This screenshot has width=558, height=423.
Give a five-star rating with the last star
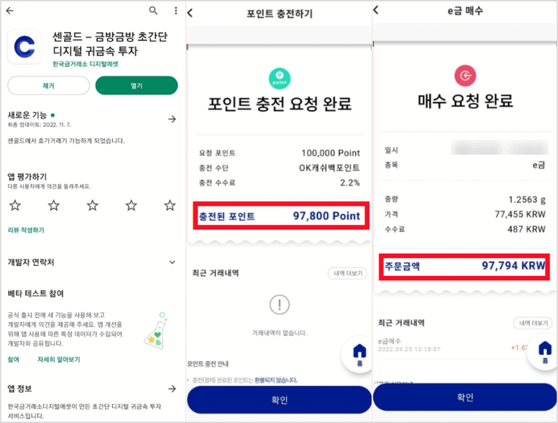(169, 206)
